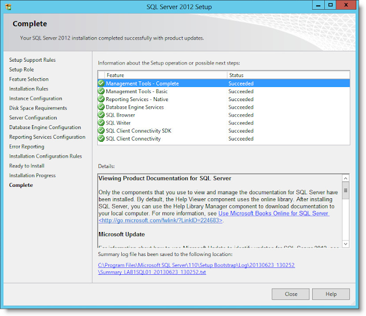Image resolution: width=366 pixels, height=316 pixels.
Task: Click the Reporting Services Configuration step
Action: [x=47, y=137]
